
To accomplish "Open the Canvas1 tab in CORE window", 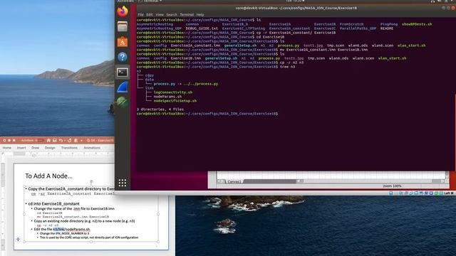I will pos(234,181).
